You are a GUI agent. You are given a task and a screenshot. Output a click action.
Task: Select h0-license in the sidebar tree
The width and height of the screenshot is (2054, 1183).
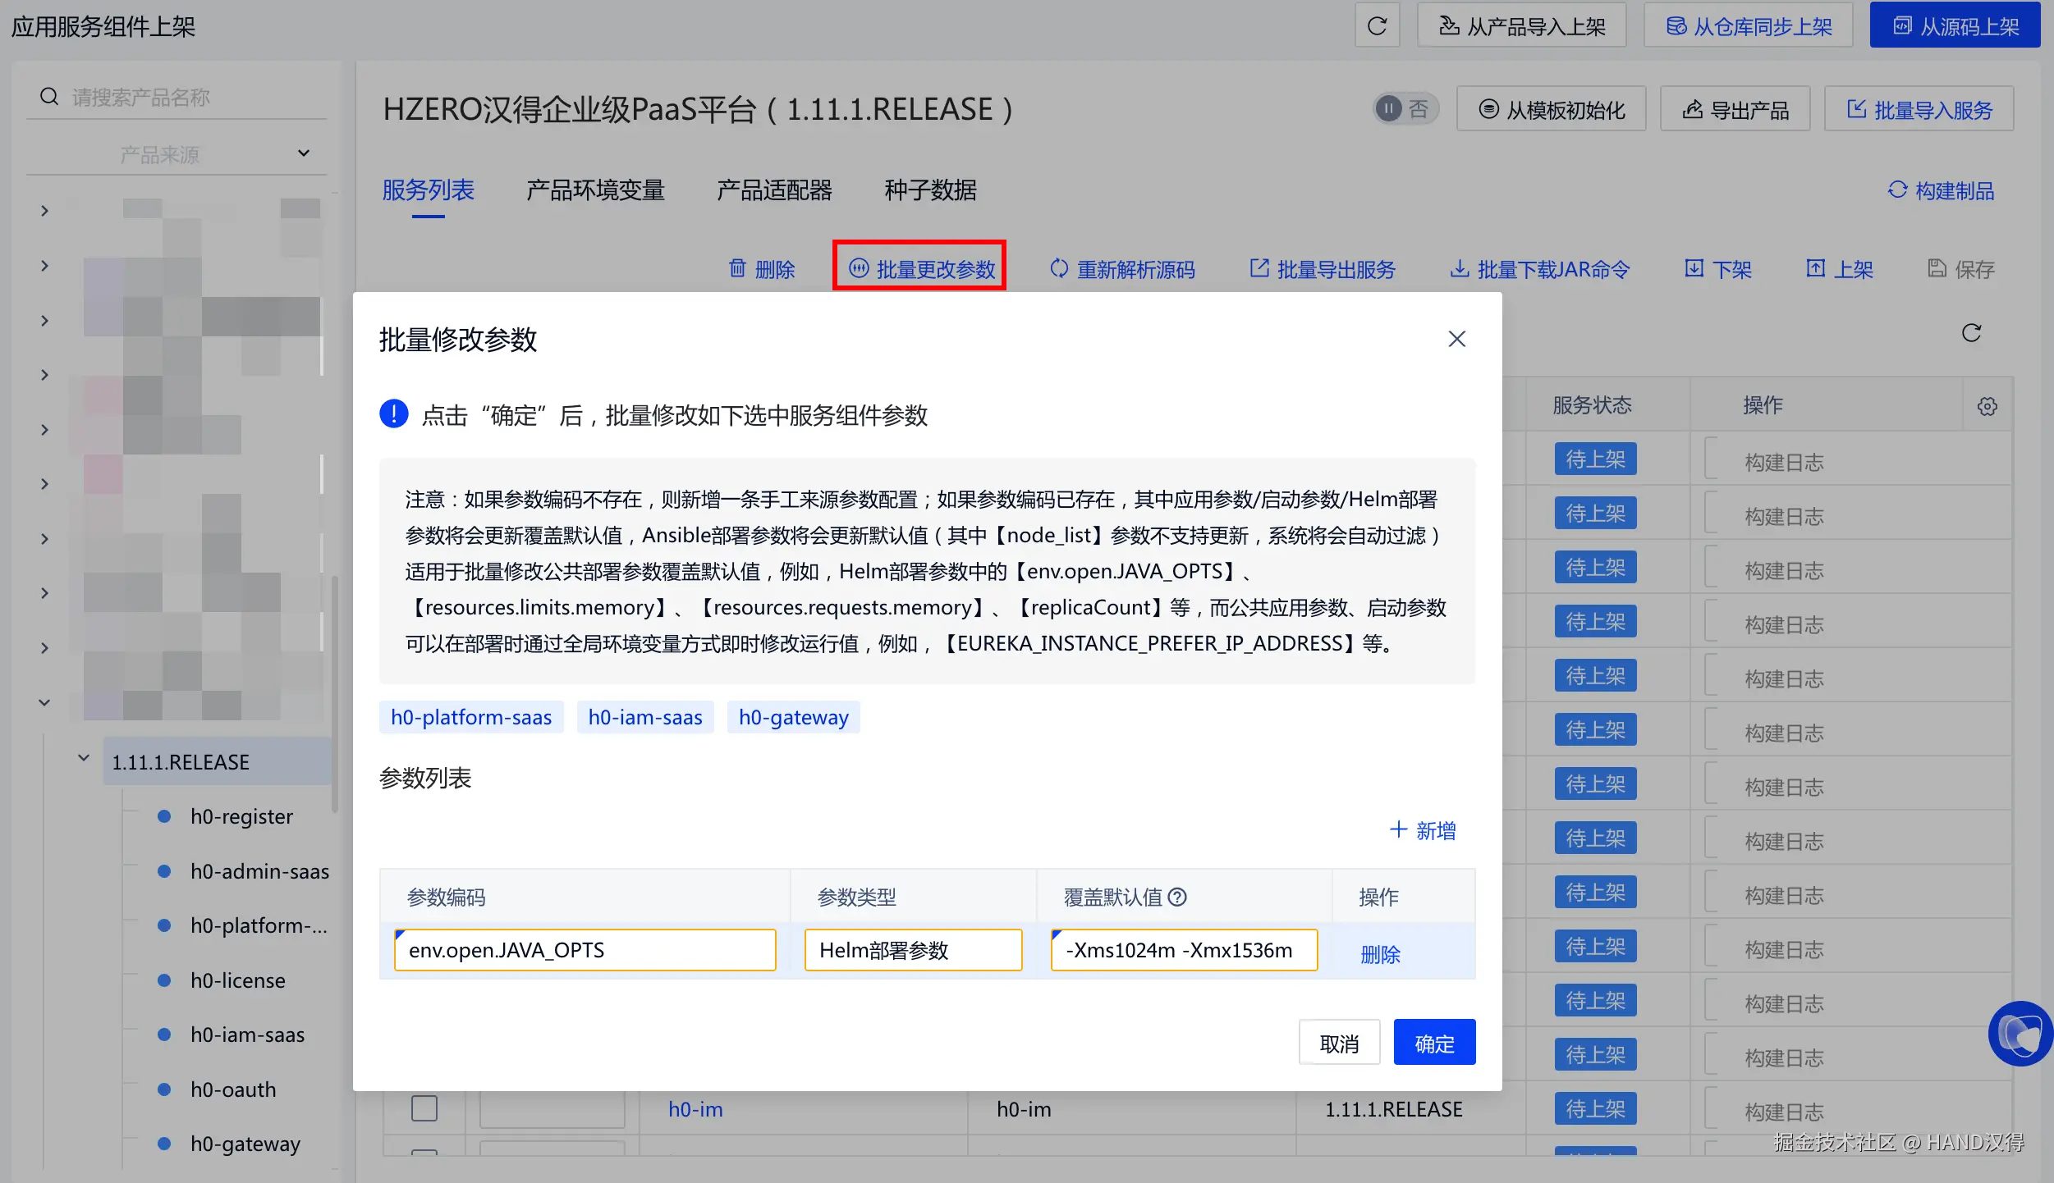click(x=237, y=980)
